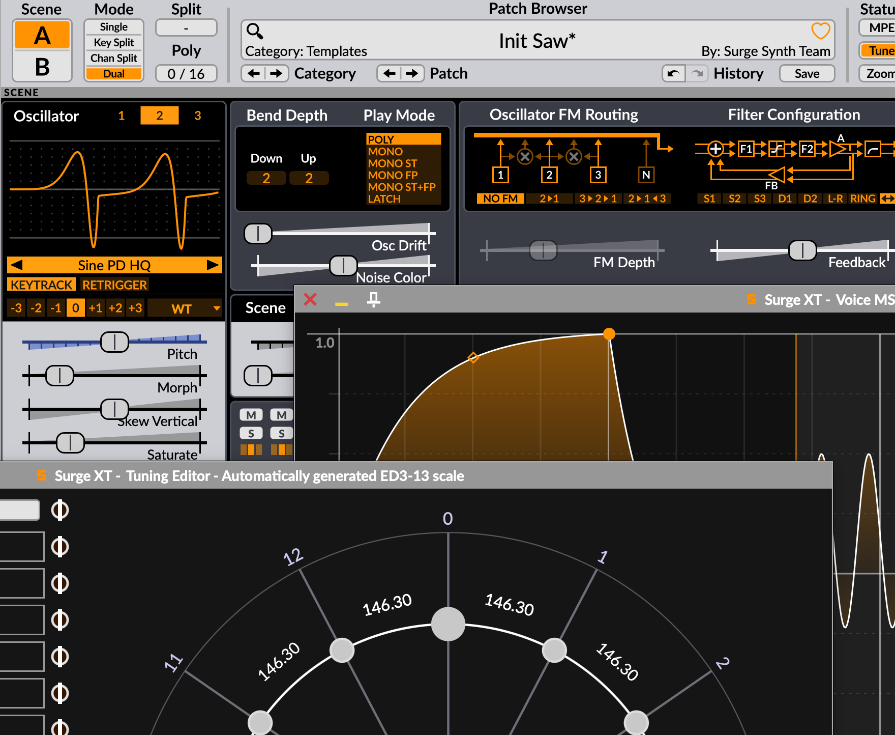Viewport: 895px width, 735px height.
Task: Click Noise Color slider handle
Action: (343, 265)
